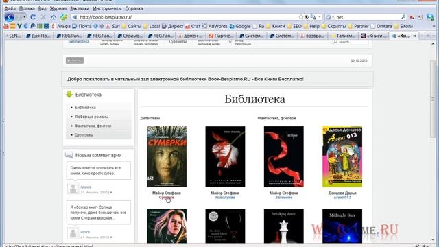Image resolution: width=439 pixels, height=247 pixels.
Task: Open Любовные романы in the sidebar
Action: click(x=91, y=117)
